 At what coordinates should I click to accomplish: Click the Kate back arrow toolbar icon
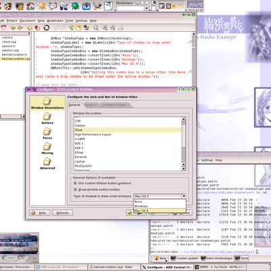click(x=13, y=28)
